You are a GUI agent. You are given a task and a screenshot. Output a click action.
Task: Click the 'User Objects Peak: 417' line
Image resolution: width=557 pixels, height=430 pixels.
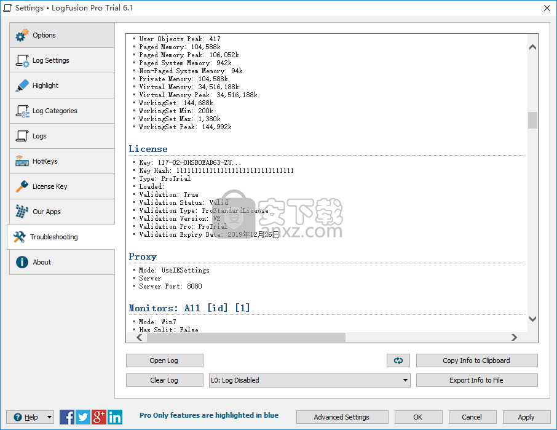pyautogui.click(x=180, y=39)
